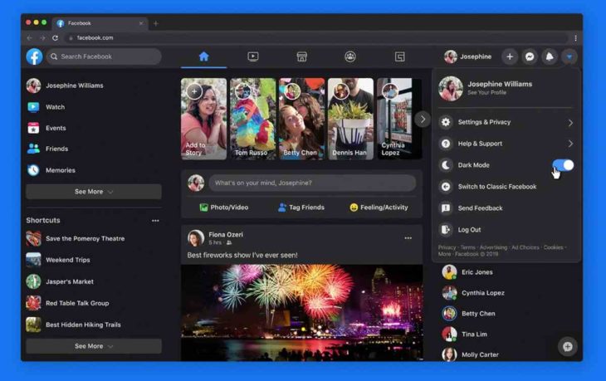This screenshot has height=381, width=606.
Task: Expand See More below shortcuts
Action: 94,346
